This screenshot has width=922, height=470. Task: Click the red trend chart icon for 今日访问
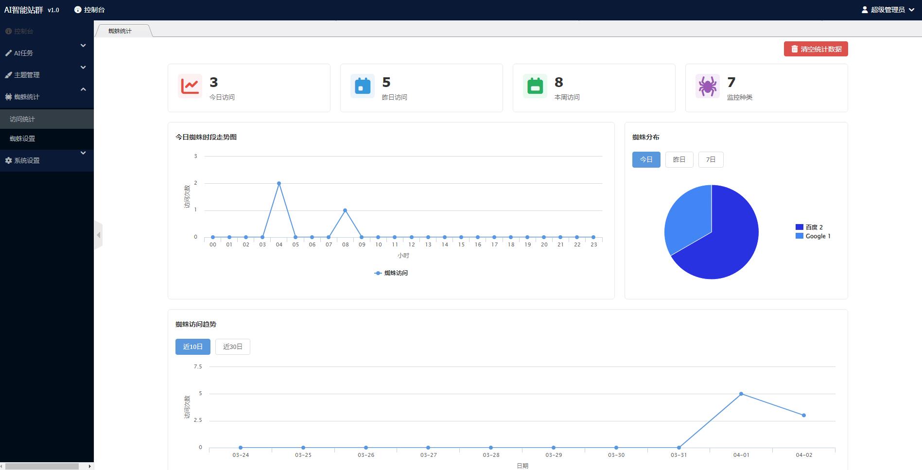pyautogui.click(x=190, y=86)
